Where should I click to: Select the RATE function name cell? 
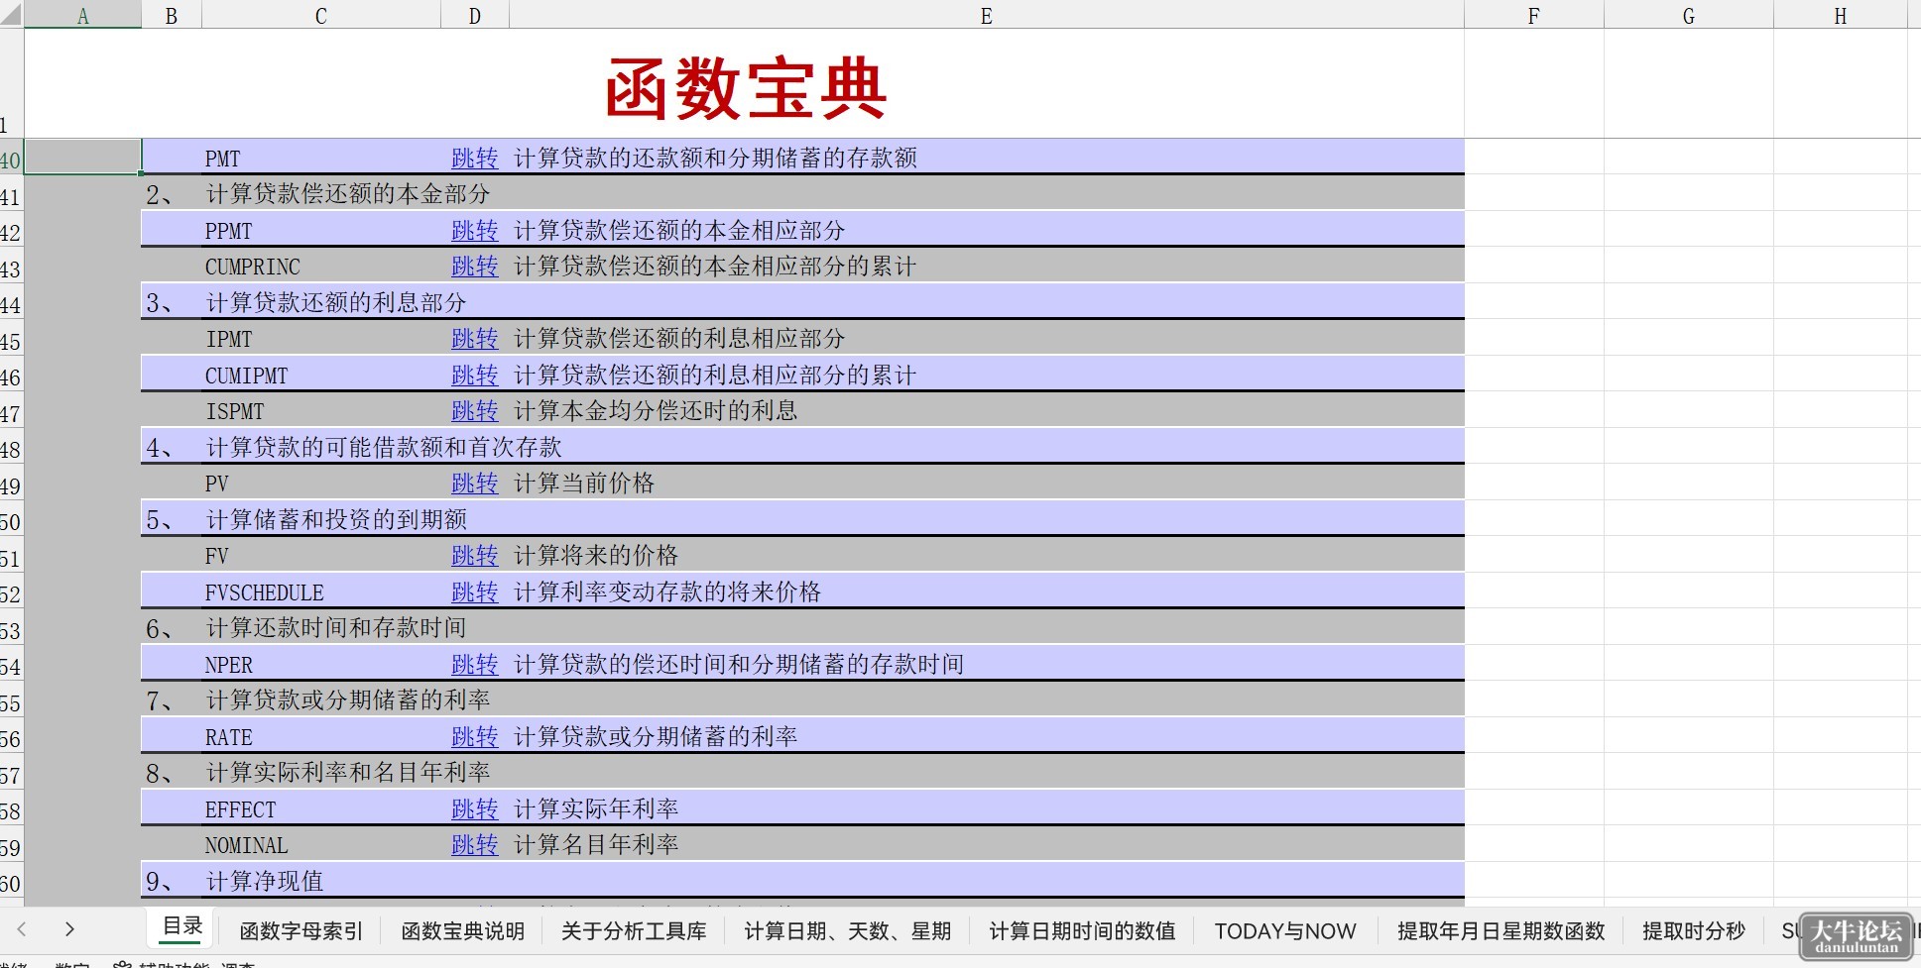[x=321, y=737]
